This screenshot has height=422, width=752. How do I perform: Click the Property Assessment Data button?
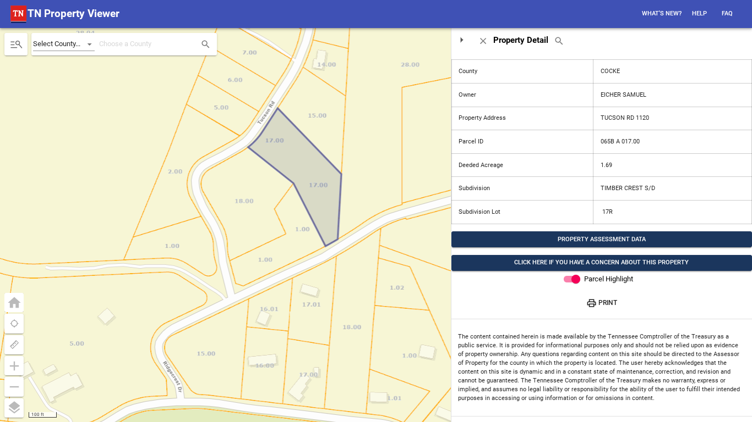[x=601, y=240]
